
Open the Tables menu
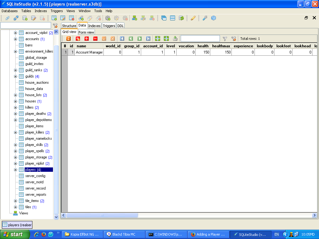pos(26,11)
